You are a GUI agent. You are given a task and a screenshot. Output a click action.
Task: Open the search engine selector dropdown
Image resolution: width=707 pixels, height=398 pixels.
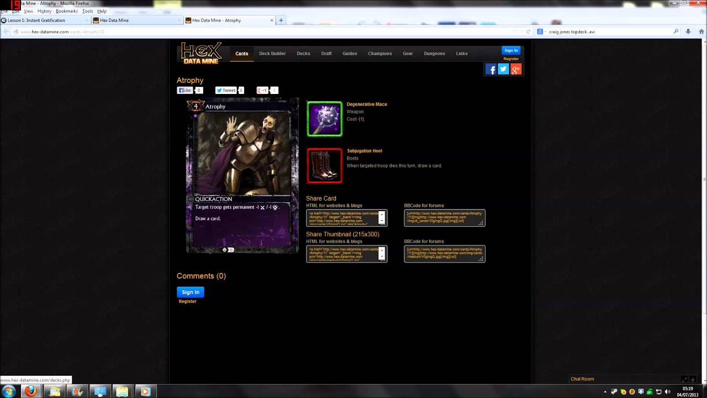pyautogui.click(x=541, y=32)
